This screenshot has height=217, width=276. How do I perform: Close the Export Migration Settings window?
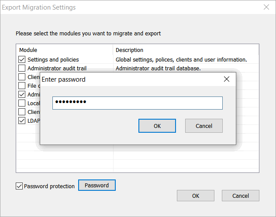tap(266, 7)
